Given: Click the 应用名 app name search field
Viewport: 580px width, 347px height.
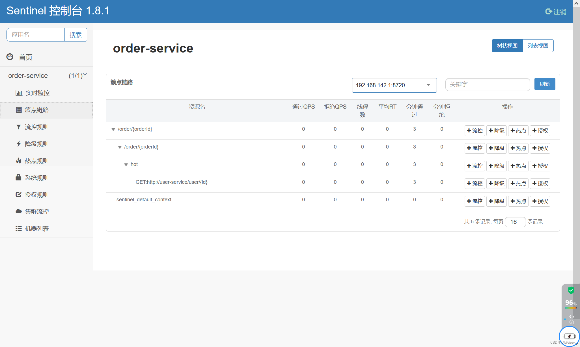Looking at the screenshot, I should point(36,35).
